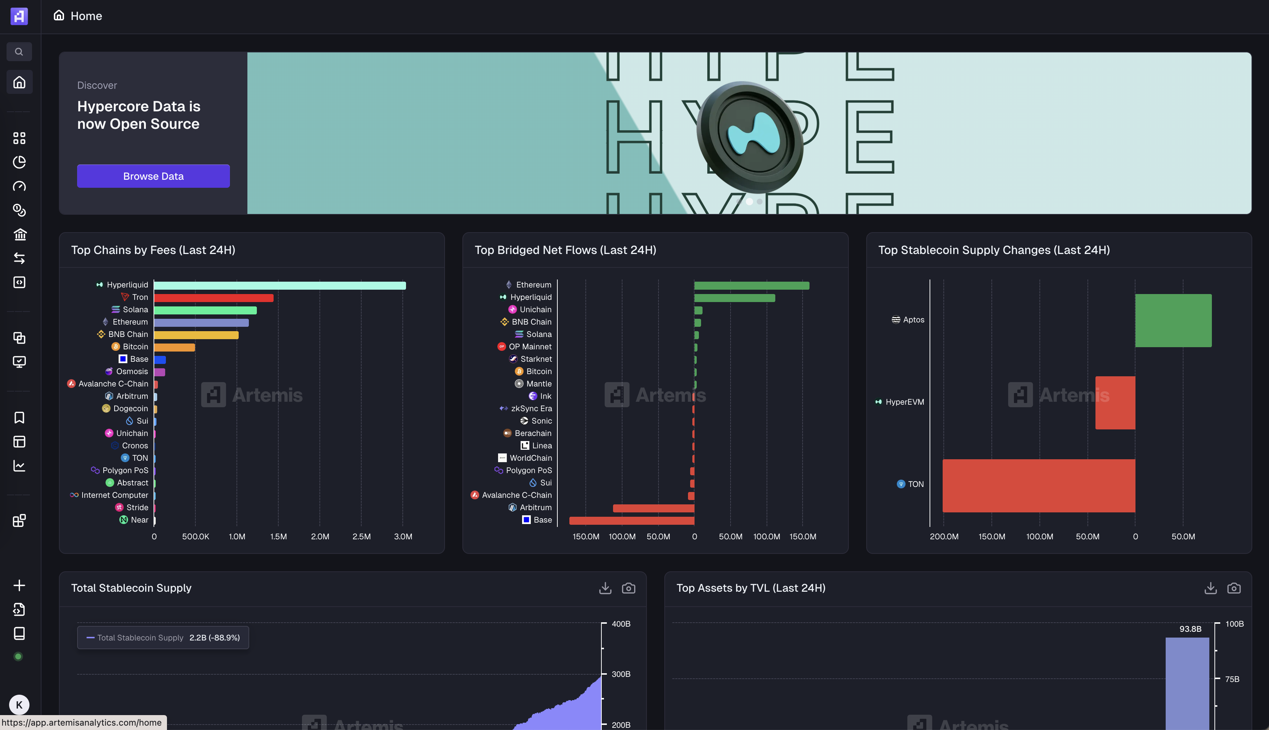Open the bookmark icon in the sidebar
1269x730 pixels.
19,418
